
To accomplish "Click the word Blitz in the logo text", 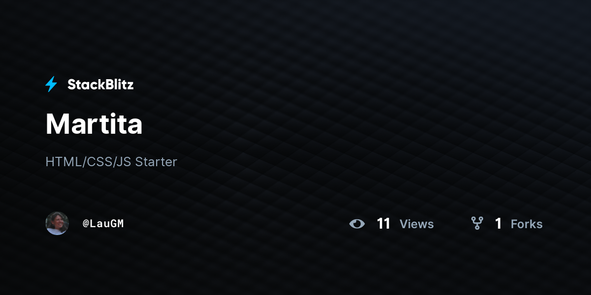I will click(x=117, y=85).
